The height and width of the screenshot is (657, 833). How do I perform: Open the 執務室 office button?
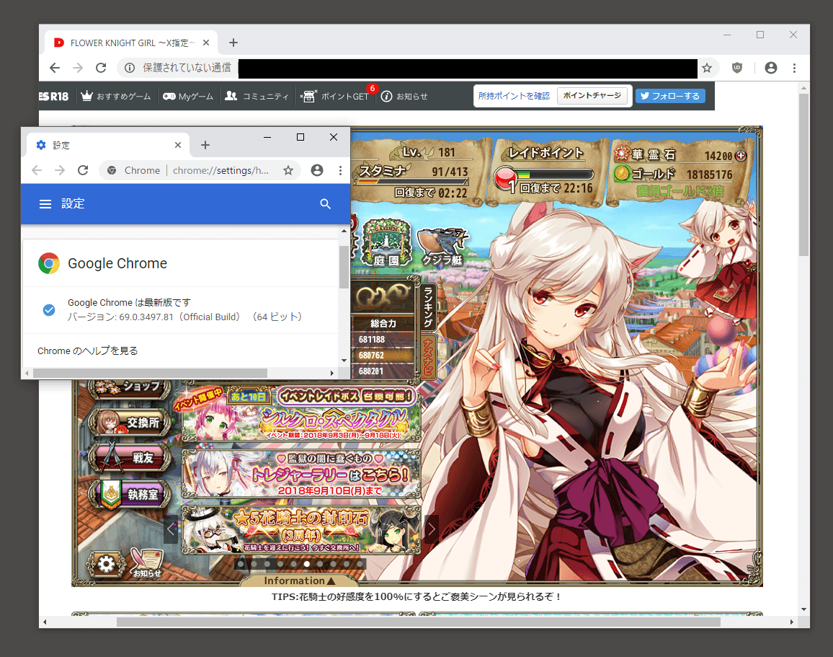click(130, 494)
